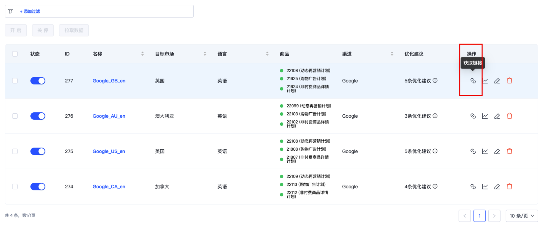Edit the Google_US_en campaign
Image resolution: width=543 pixels, height=225 pixels.
point(497,151)
